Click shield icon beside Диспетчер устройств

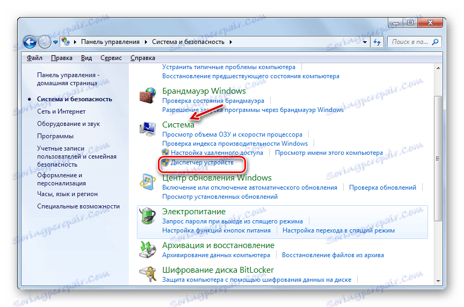[165, 162]
